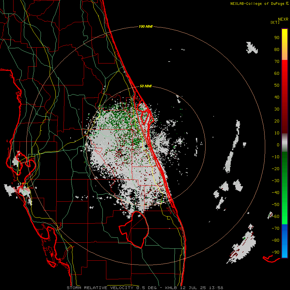Click the NEXLAB-College of DuPage title text
The image size is (290, 290).
click(257, 4)
